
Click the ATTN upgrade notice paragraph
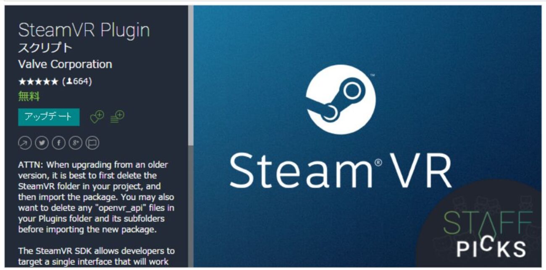[96, 197]
